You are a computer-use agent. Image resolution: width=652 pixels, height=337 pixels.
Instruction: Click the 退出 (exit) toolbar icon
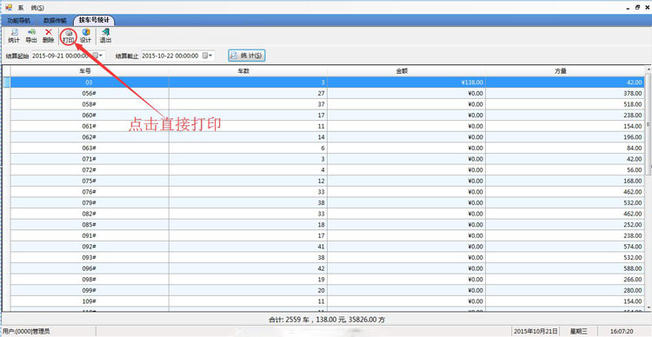[105, 36]
